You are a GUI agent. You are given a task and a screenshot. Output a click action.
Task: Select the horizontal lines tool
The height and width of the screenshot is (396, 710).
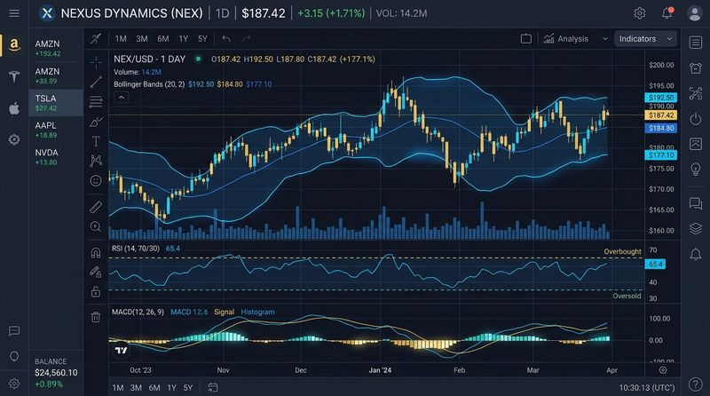point(96,101)
